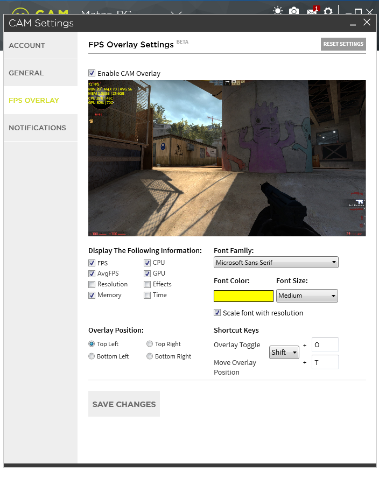
Task: Open the Shift modifier key dropdown
Action: [284, 353]
